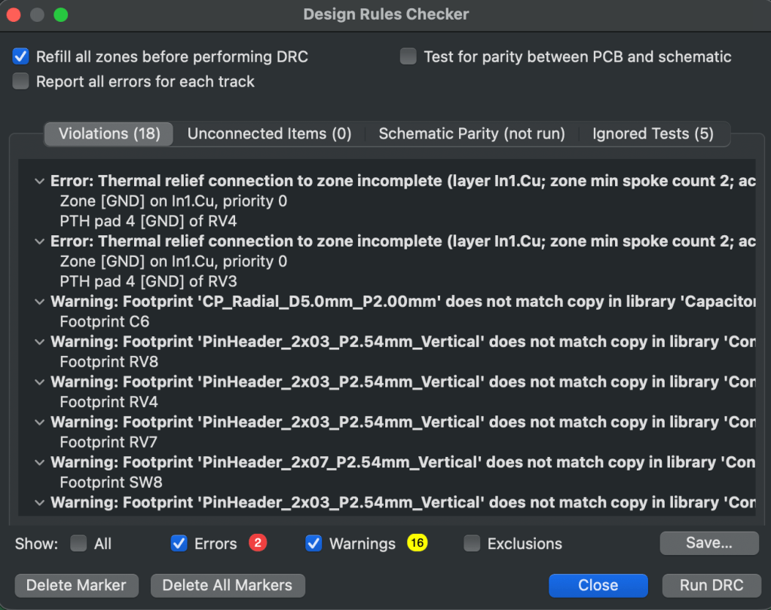
Task: Click the yellow warnings count badge
Action: [417, 543]
